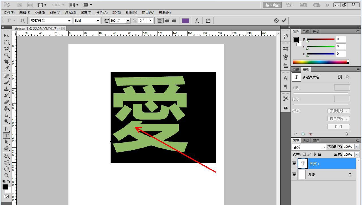This screenshot has height=205, width=362.
Task: Click the color spectrum ramp in 颜色 panel
Action: tap(321, 62)
